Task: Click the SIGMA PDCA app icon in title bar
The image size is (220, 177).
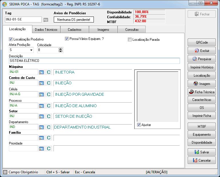Action: (x=5, y=4)
